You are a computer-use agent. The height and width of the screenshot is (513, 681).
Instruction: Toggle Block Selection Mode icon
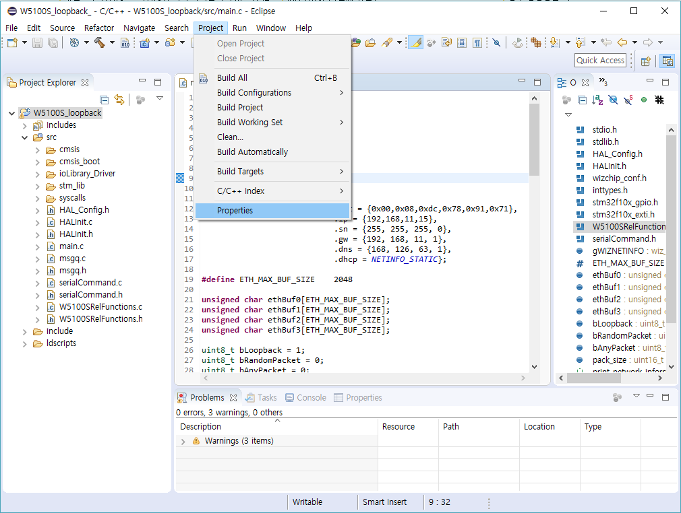coord(462,42)
